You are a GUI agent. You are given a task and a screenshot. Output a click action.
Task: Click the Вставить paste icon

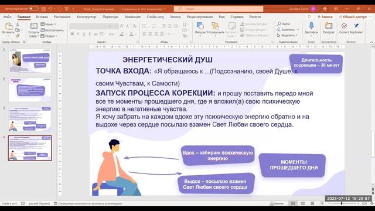point(8,26)
